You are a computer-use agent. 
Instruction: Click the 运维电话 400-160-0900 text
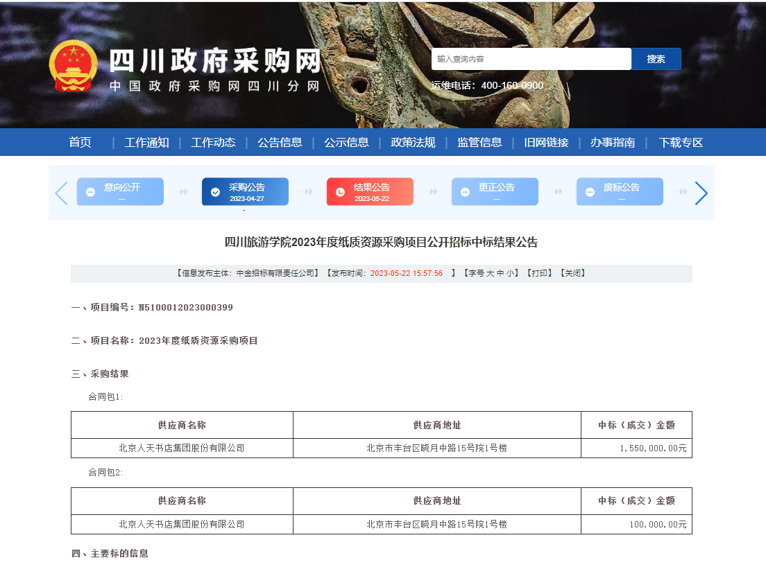pyautogui.click(x=487, y=85)
